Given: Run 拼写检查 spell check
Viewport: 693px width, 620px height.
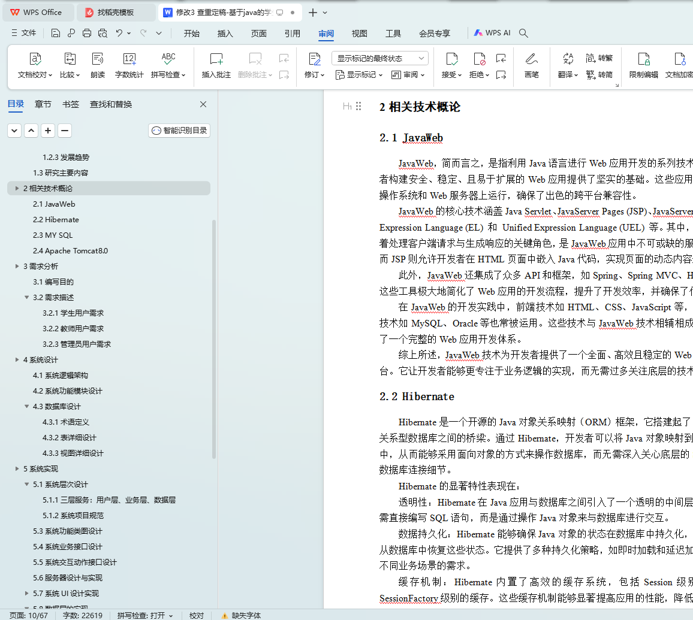Looking at the screenshot, I should point(168,65).
